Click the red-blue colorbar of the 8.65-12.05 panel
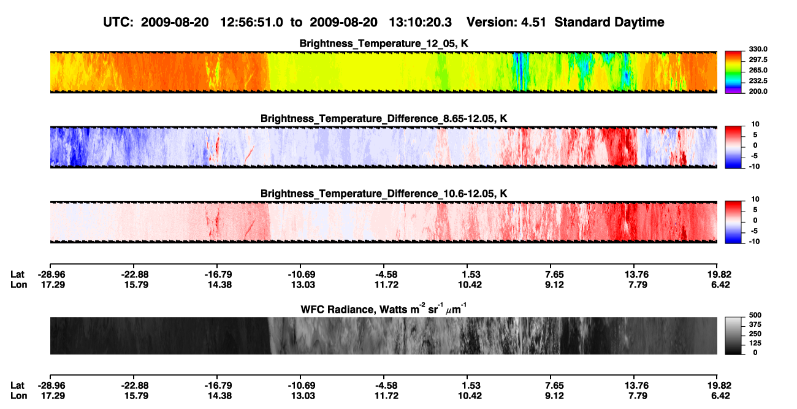This screenshot has width=797, height=409. click(734, 147)
